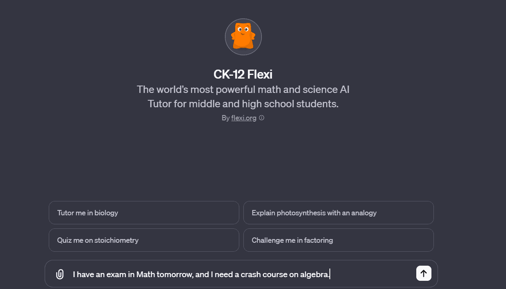
Task: Open the info icon beside flexi.org
Action: 261,118
